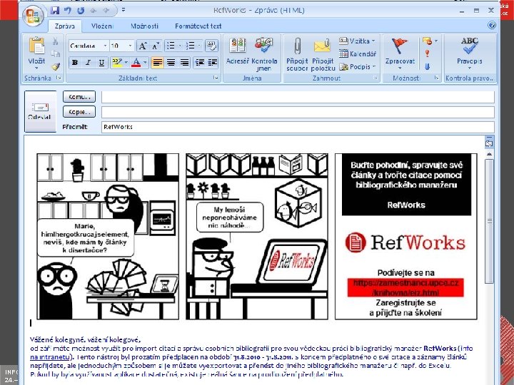This screenshot has height=385, width=514.
Task: Paste with the Vložit clipboard icon
Action: click(36, 46)
